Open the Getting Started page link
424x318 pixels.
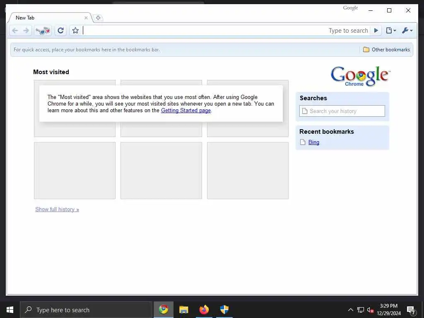coord(186,110)
